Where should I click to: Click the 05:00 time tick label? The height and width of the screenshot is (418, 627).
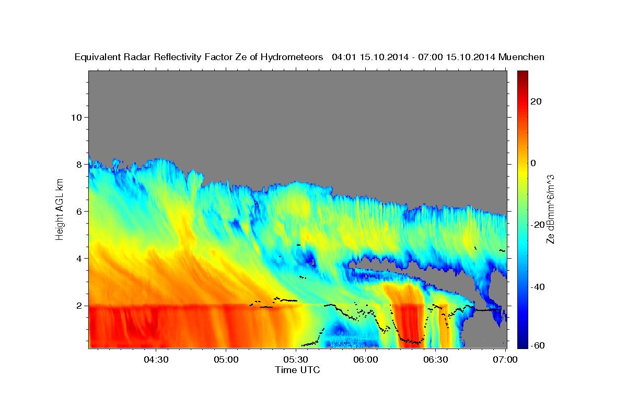point(226,359)
